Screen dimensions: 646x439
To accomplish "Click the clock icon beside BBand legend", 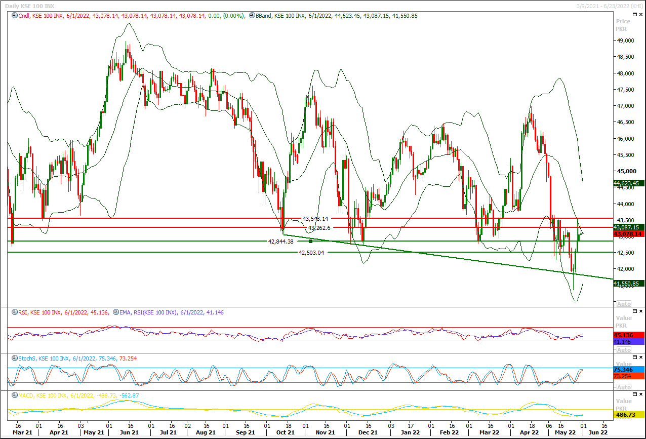I will click(252, 16).
